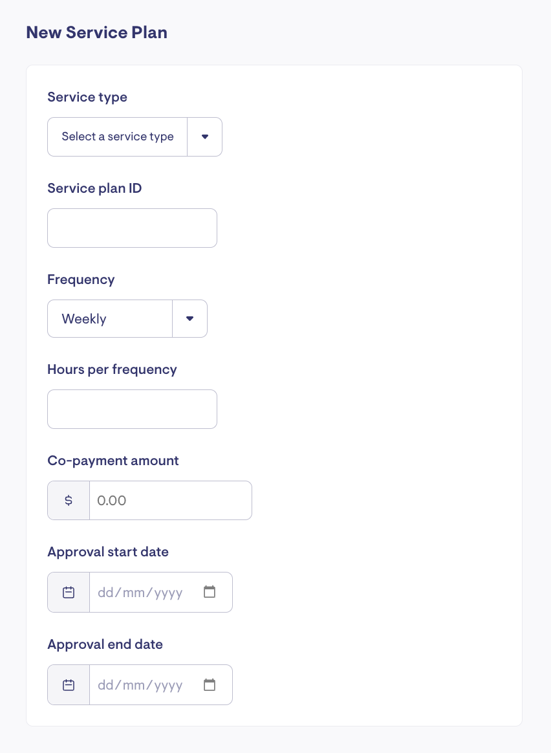Open date picker icon in Approval end date

point(210,684)
